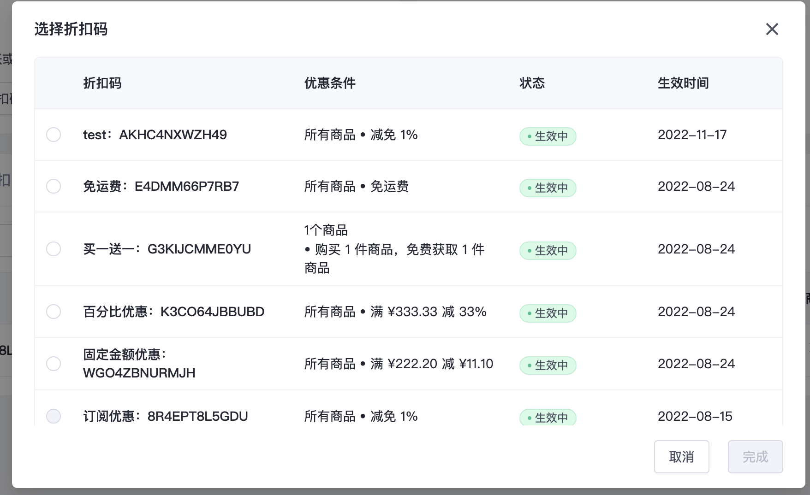Click the 生效中 badge on 免运费 row

[x=548, y=188]
